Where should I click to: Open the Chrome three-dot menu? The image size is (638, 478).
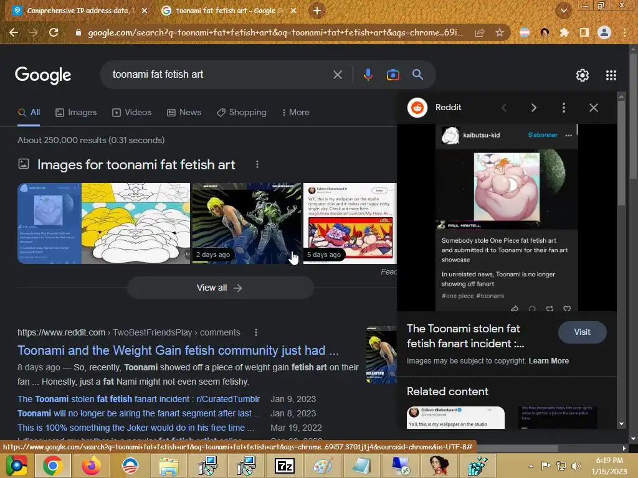tap(624, 32)
